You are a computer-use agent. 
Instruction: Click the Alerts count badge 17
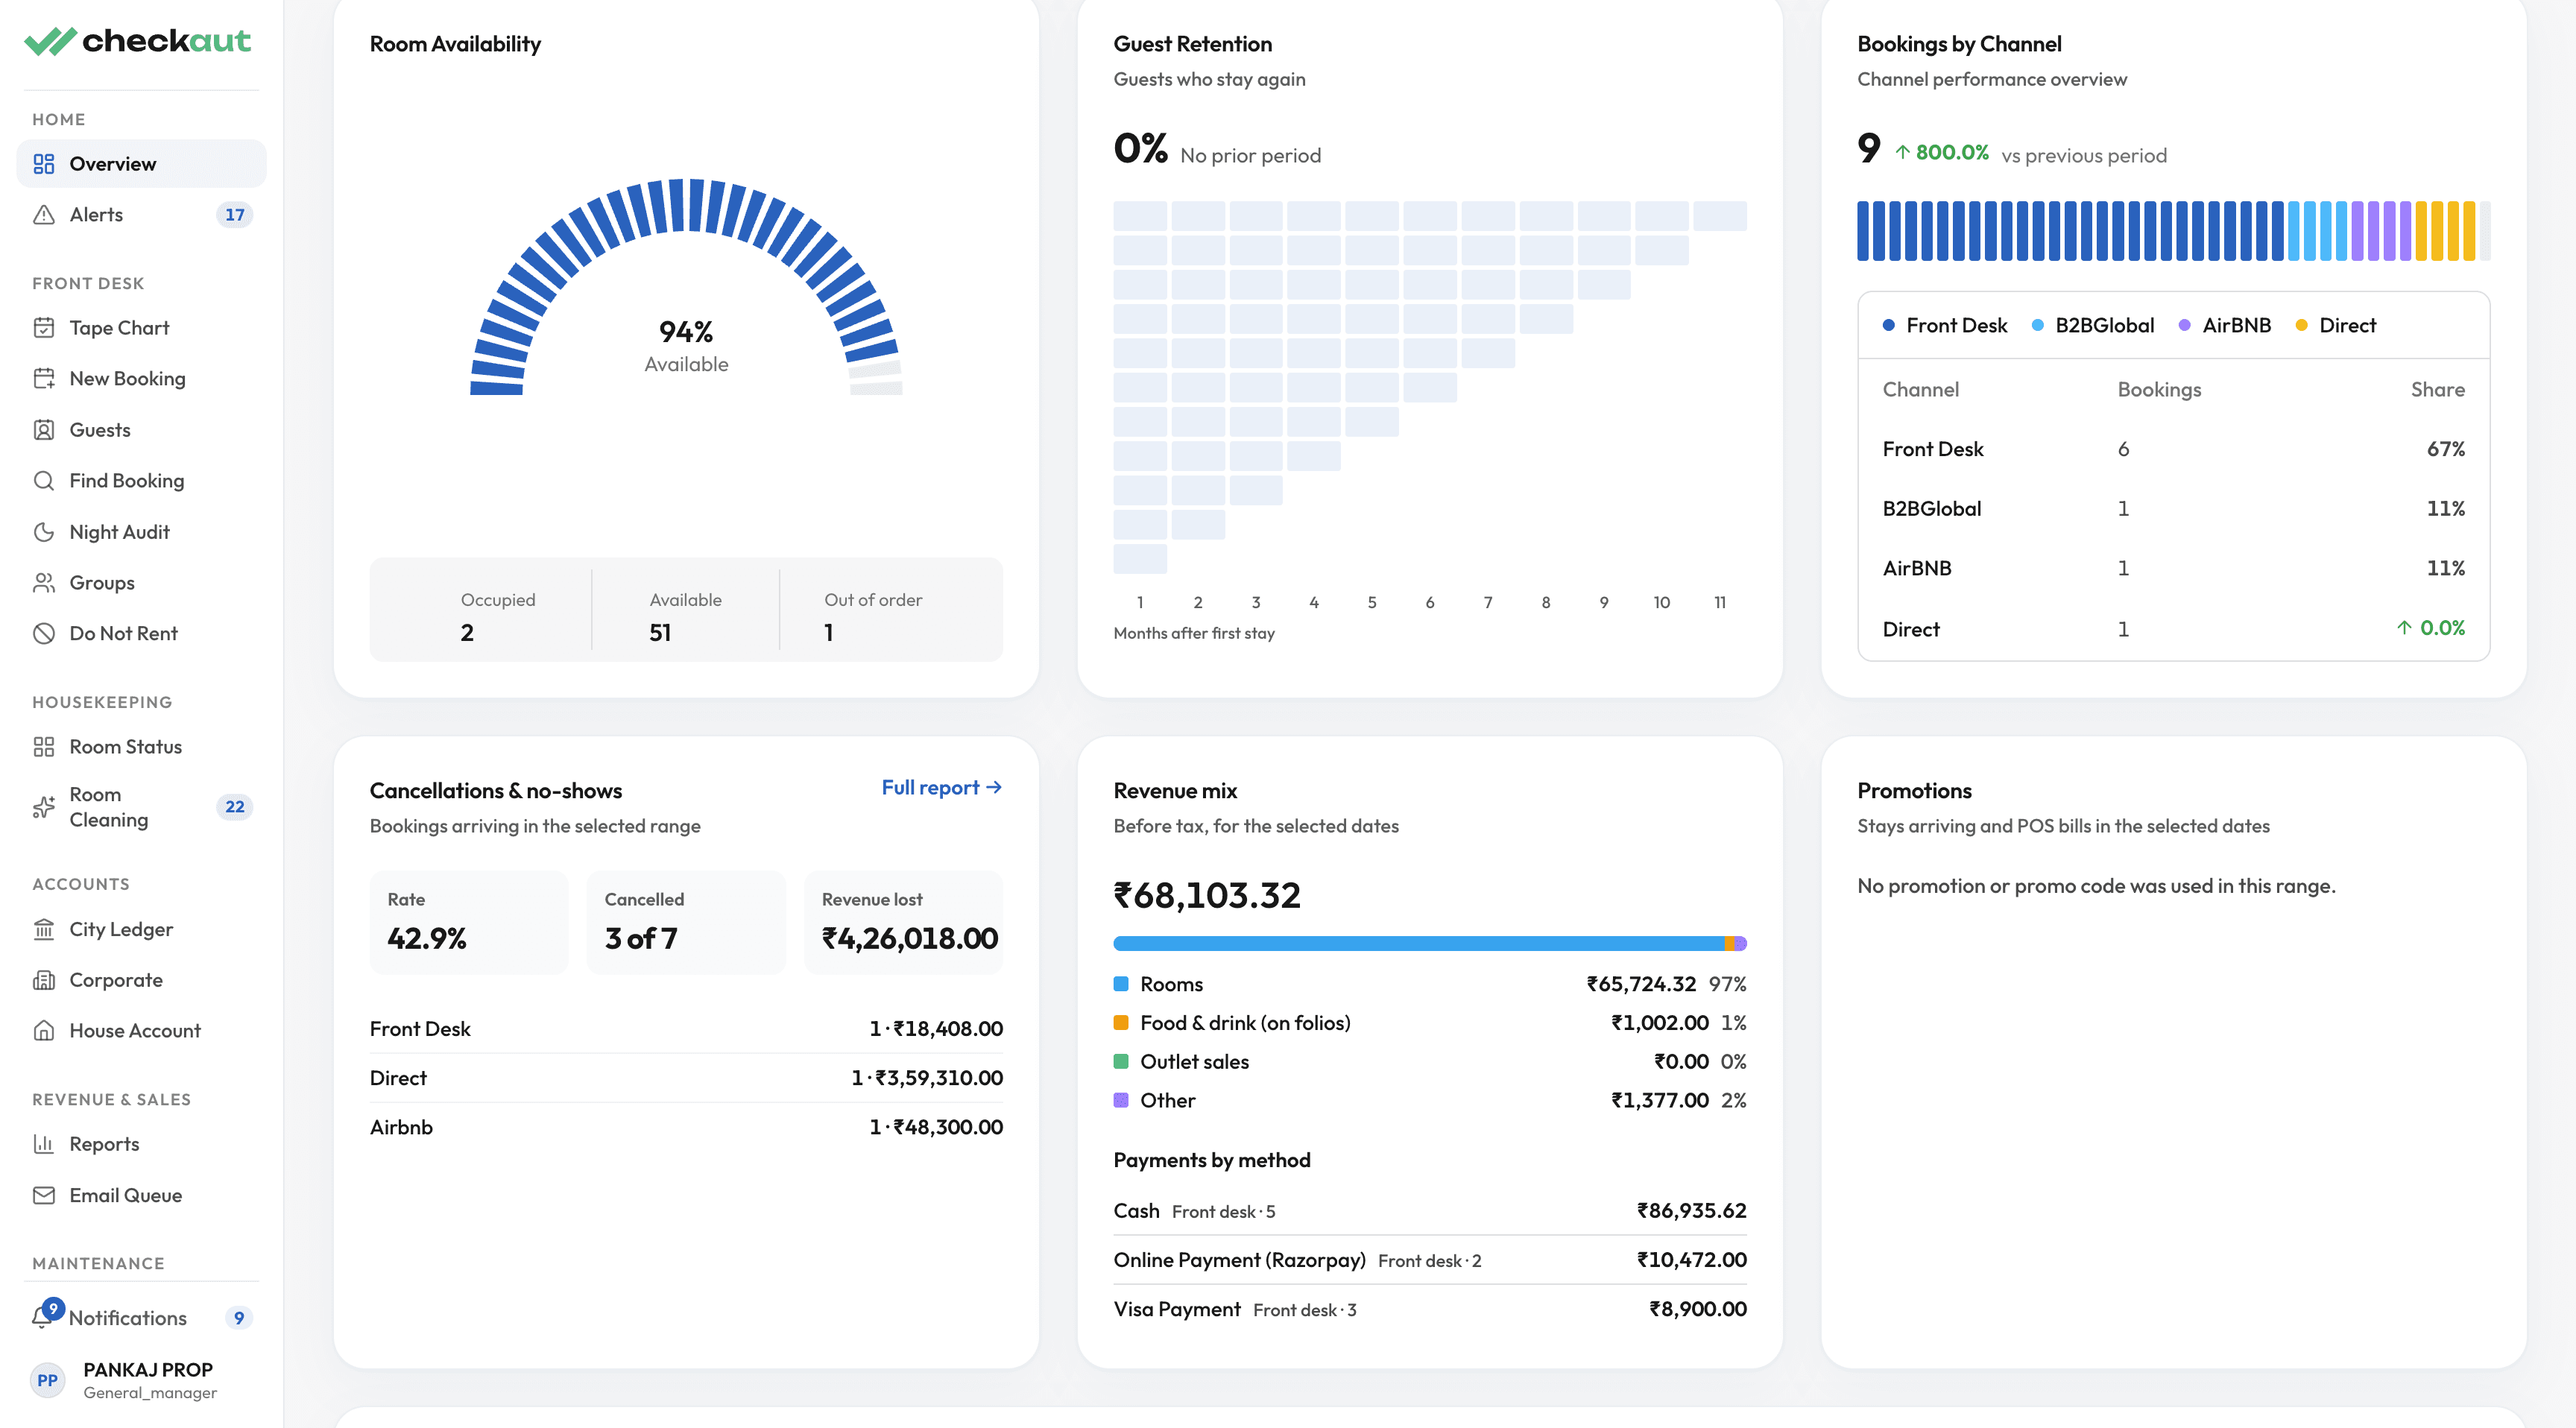pos(235,215)
